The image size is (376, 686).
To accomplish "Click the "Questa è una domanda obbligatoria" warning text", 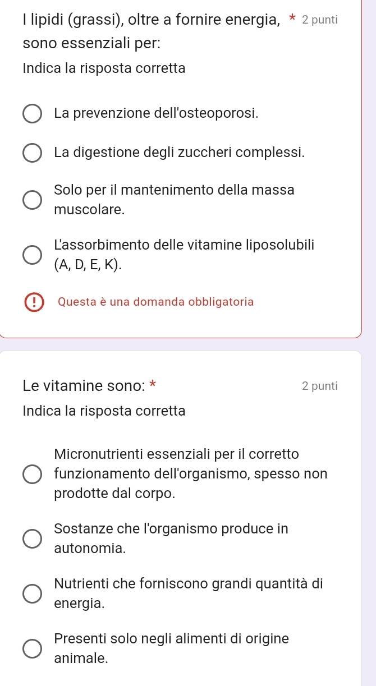I will (155, 302).
